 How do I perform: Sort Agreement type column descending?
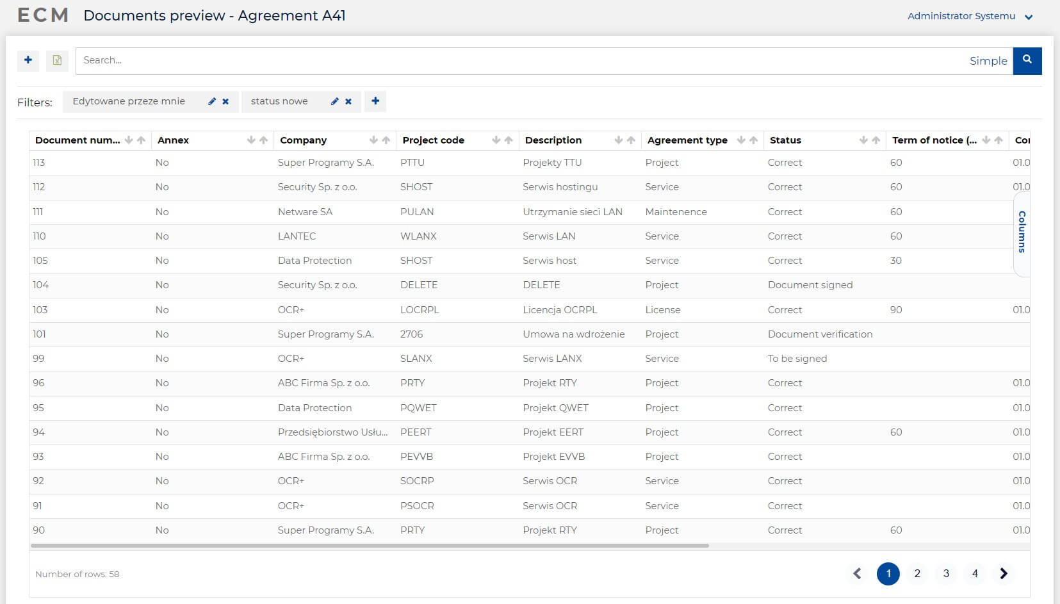(x=741, y=140)
